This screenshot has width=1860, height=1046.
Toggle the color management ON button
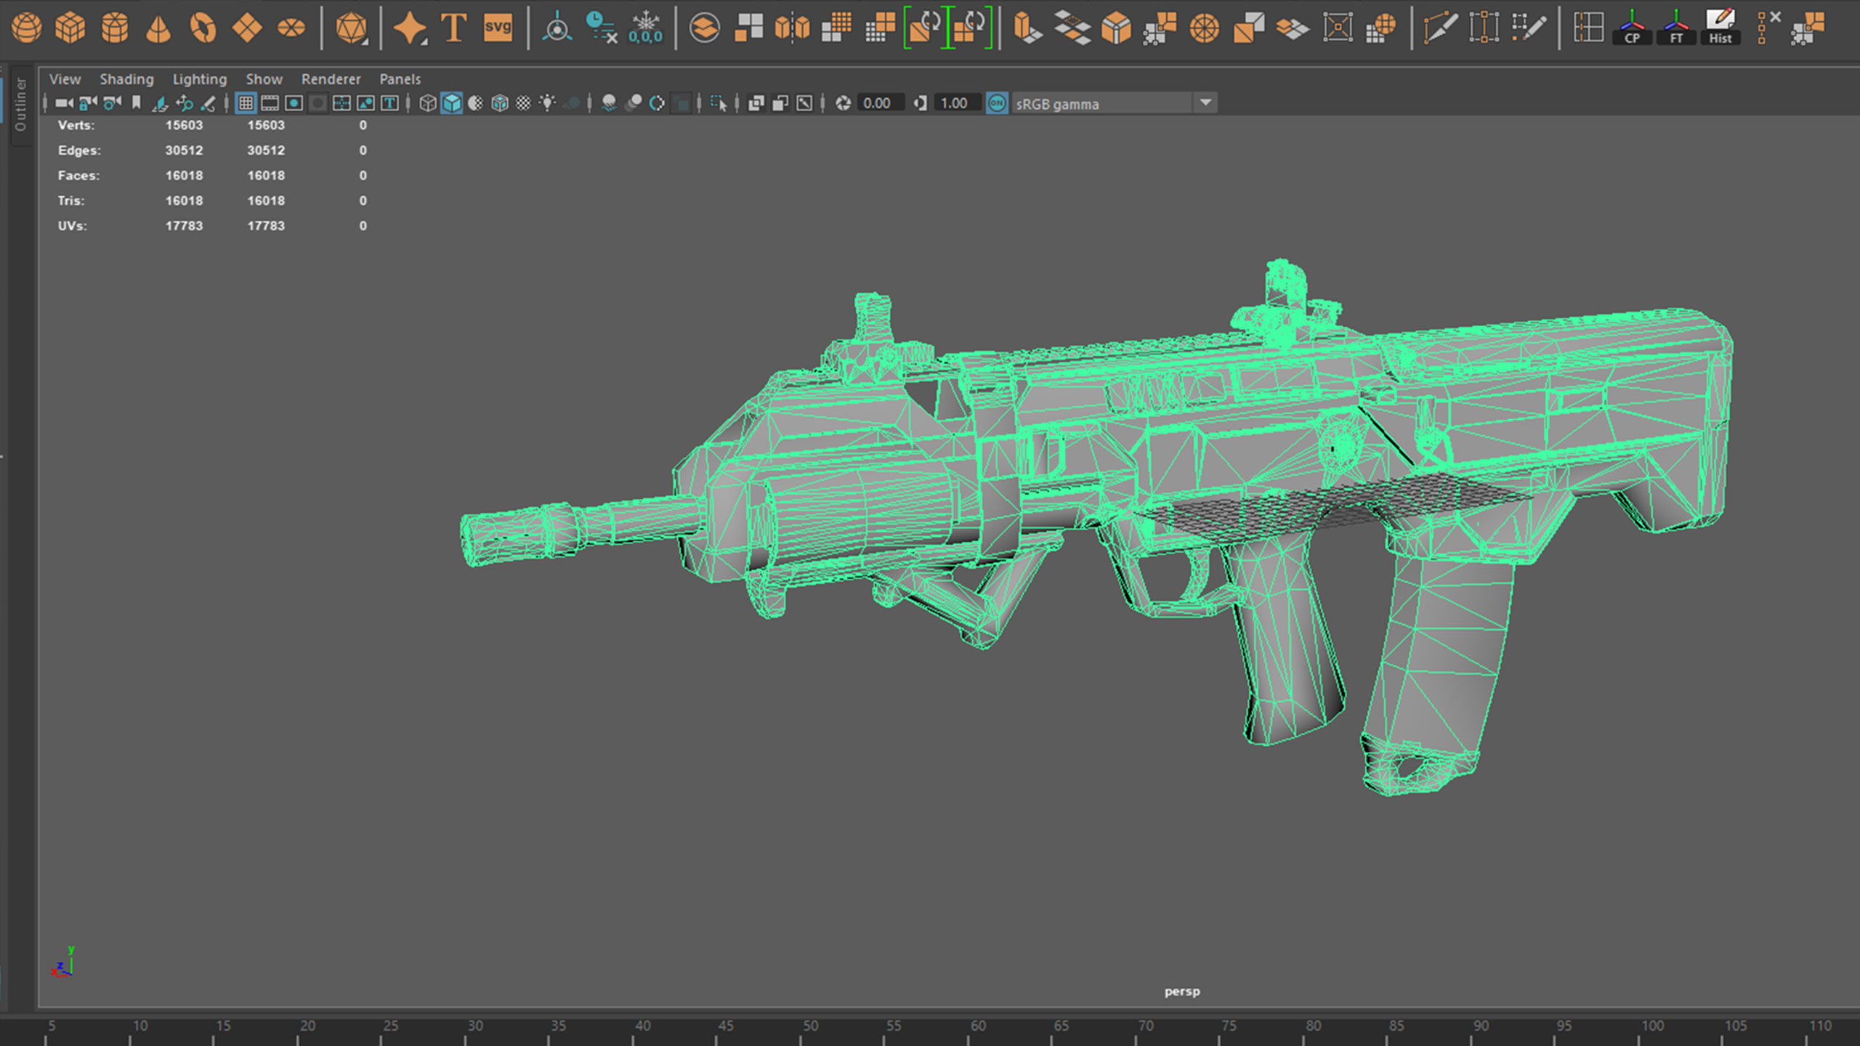(x=997, y=103)
